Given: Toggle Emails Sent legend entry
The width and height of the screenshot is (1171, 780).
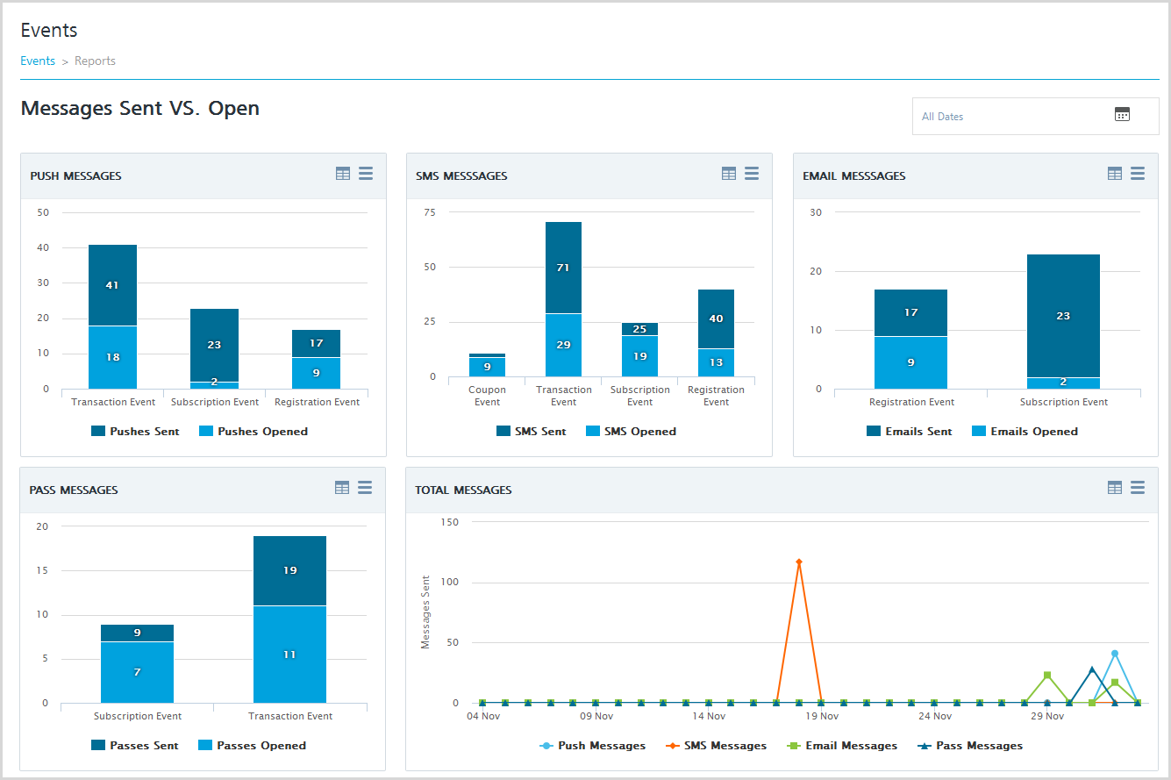Looking at the screenshot, I should click(909, 432).
